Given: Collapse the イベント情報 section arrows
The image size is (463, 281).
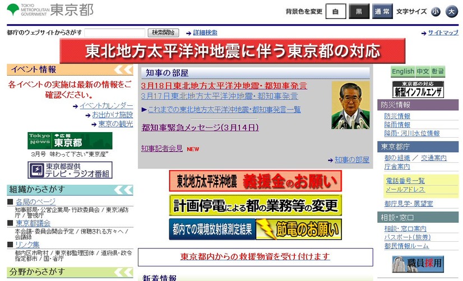Looking at the screenshot, I should tap(124, 69).
